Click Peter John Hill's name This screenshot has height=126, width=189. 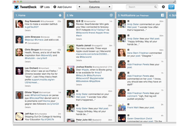84,120
